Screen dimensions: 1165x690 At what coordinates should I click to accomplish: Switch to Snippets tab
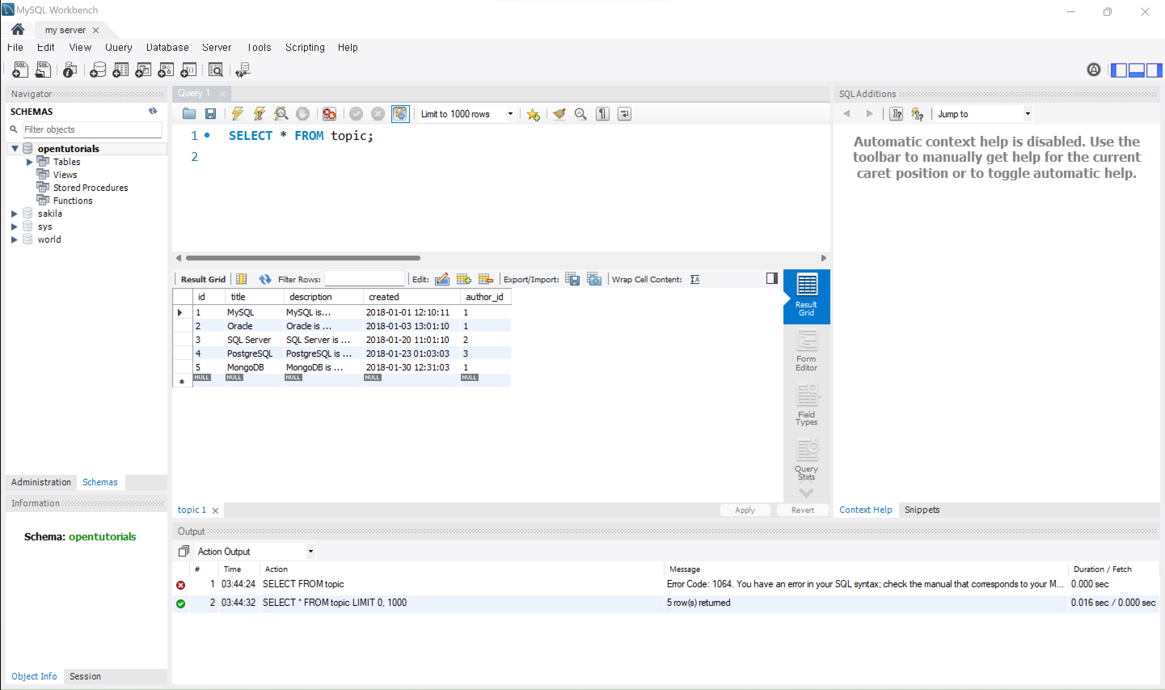pyautogui.click(x=922, y=510)
